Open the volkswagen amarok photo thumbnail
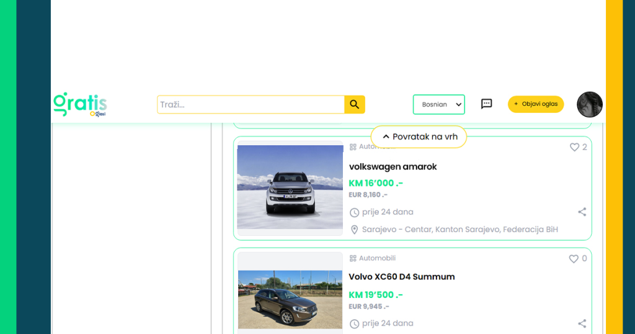Screen dimensions: 635x334 coord(290,187)
